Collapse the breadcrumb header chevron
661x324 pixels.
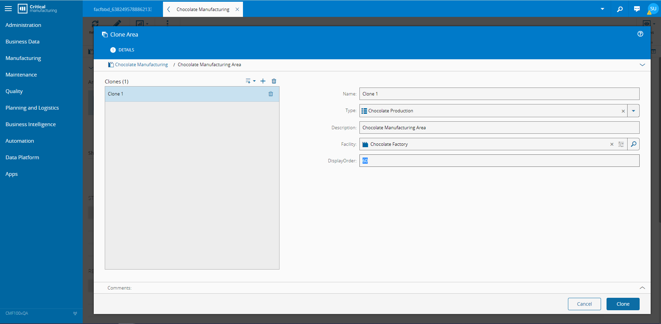pyautogui.click(x=642, y=65)
